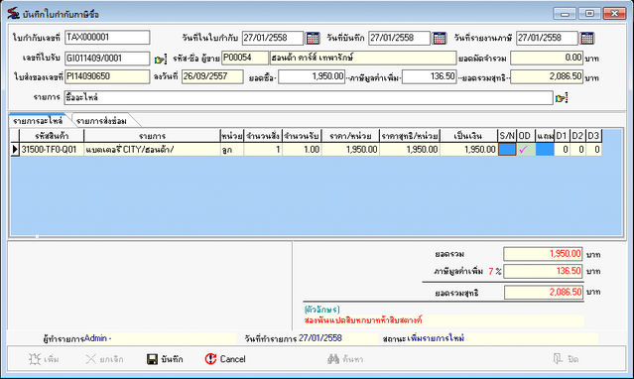Image resolution: width=634 pixels, height=379 pixels.
Task: Click the ภาษีมูลค่าเพิ่ม 136.50 field at top
Action: coord(430,76)
